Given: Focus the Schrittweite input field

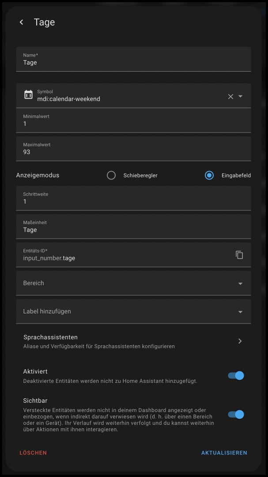Looking at the screenshot, I should (x=133, y=201).
